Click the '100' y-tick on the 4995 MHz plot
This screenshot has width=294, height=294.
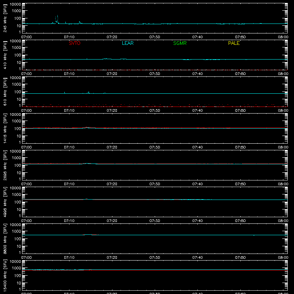click(x=18, y=202)
